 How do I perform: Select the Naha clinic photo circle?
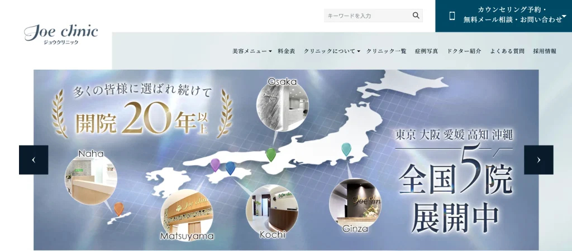(91, 178)
